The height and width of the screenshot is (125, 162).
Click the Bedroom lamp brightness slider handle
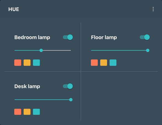coord(41,50)
